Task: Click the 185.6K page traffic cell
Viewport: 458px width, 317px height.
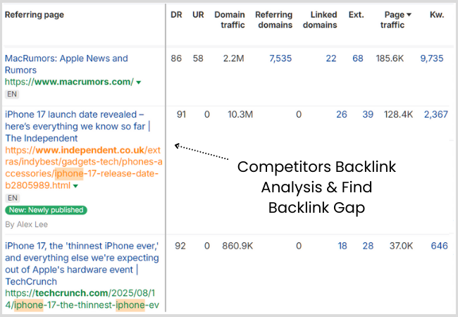Action: pyautogui.click(x=390, y=58)
